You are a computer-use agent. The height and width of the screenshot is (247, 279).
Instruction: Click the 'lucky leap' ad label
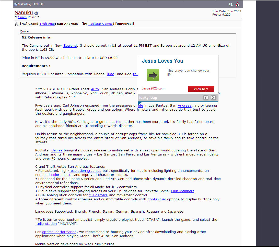[x=148, y=98]
